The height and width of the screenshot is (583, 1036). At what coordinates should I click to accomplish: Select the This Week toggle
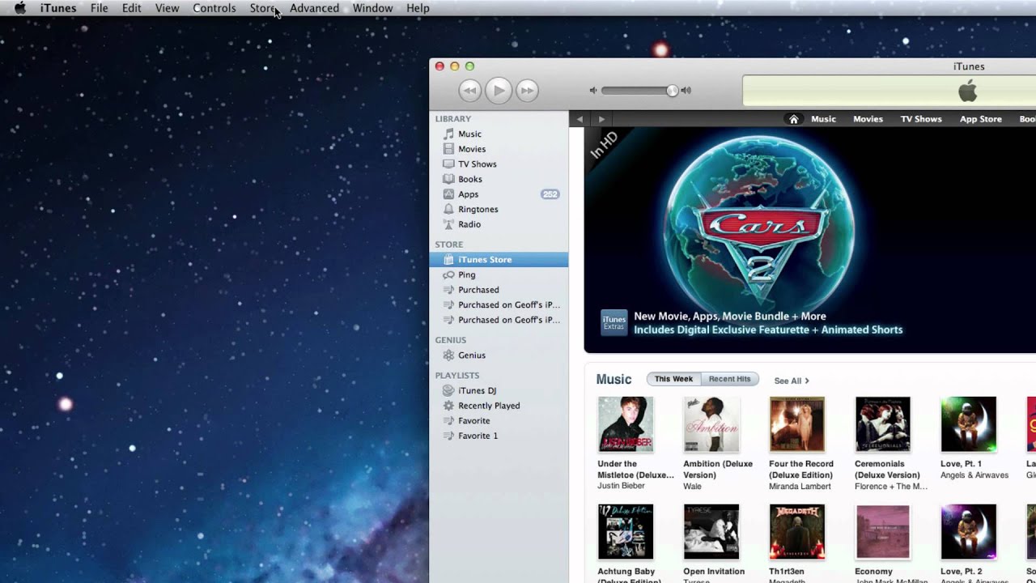point(673,379)
